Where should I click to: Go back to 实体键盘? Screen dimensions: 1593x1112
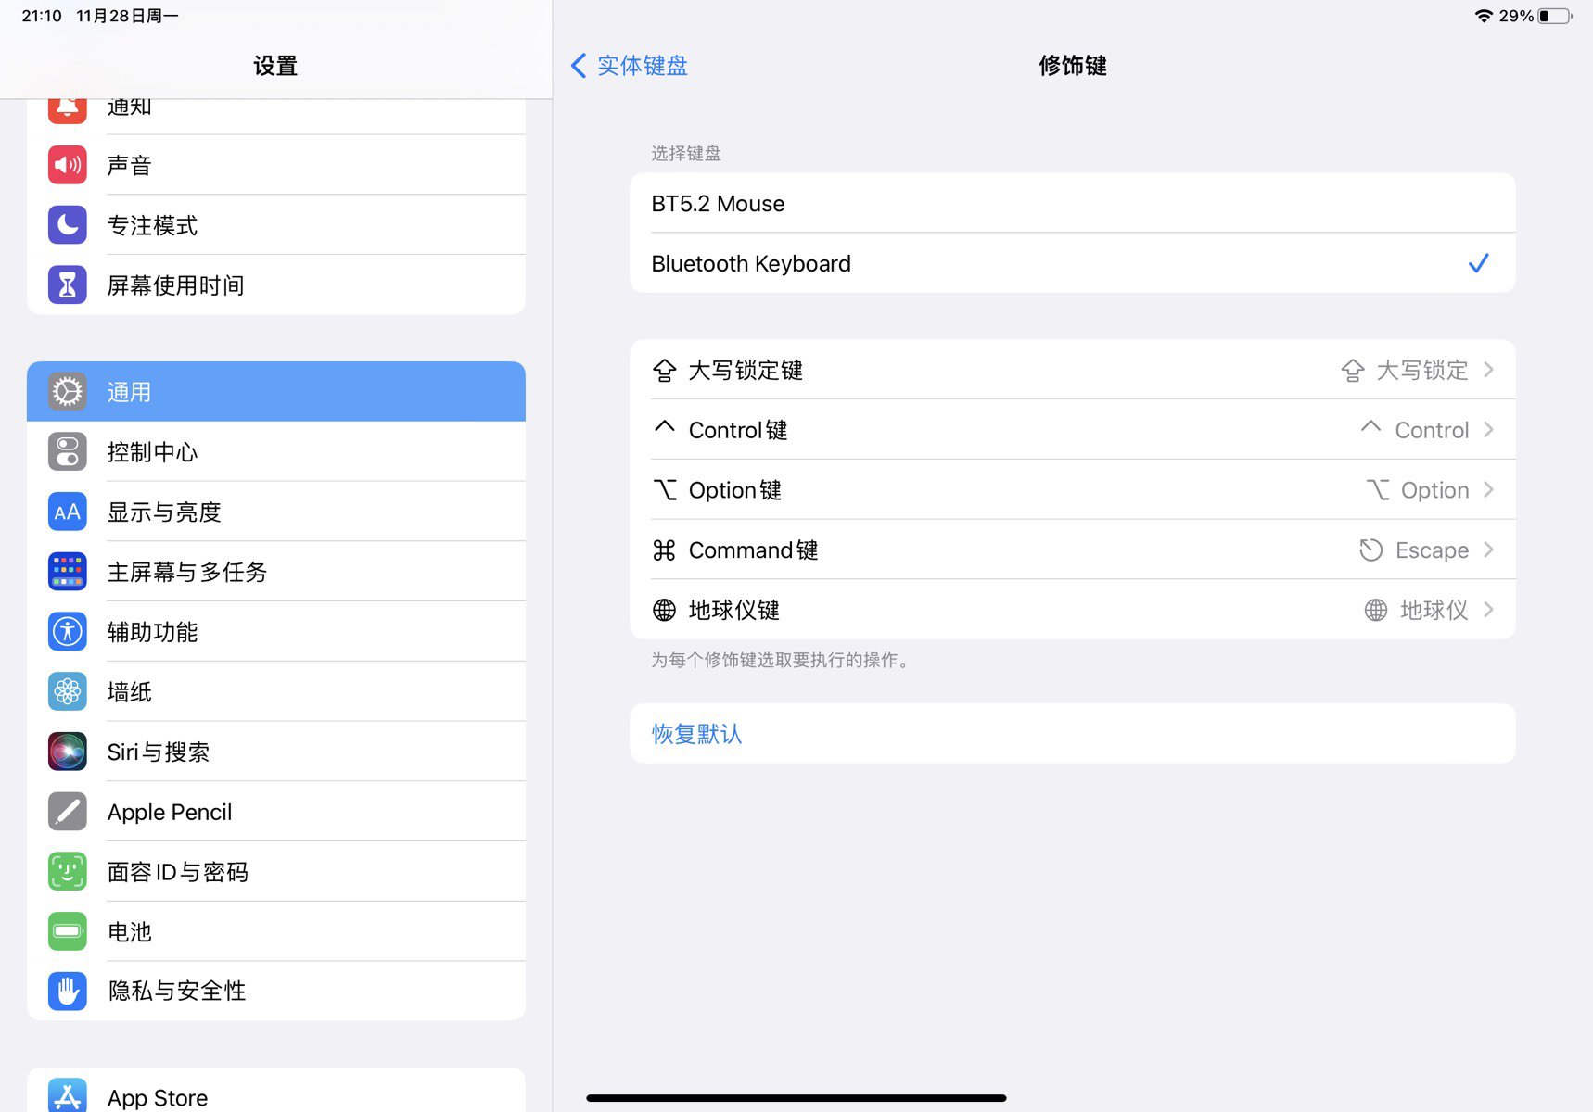(x=630, y=66)
